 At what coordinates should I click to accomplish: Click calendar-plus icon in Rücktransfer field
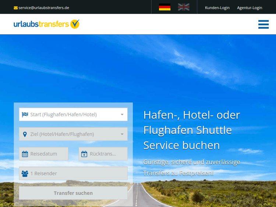[84, 154]
